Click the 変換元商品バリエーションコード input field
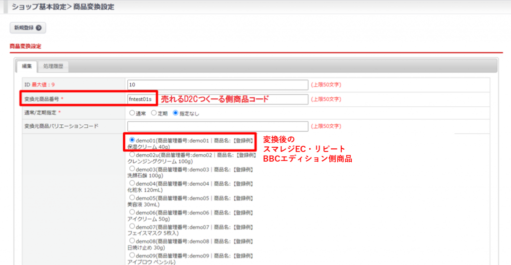511x265 pixels. pos(218,126)
